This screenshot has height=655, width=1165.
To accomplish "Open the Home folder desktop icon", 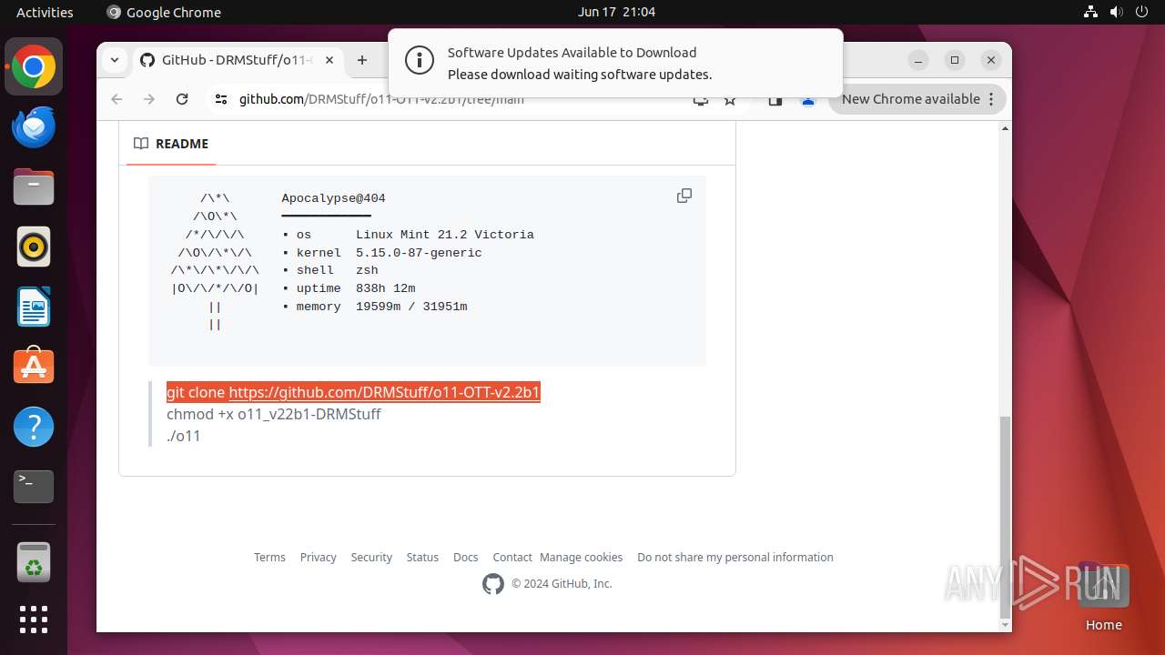I will tap(1103, 596).
